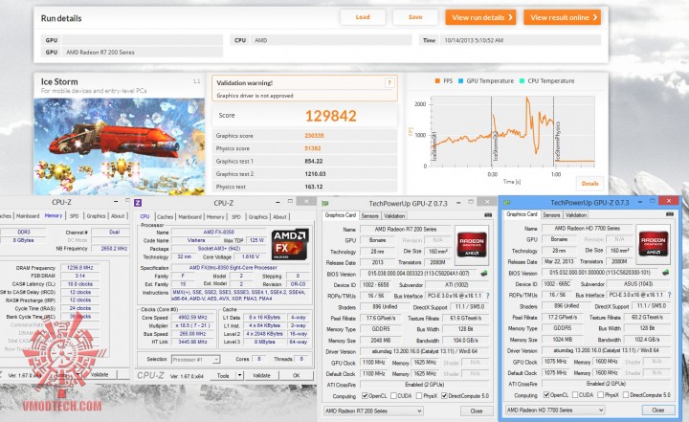Click Details button under the FPS graph

tap(589, 184)
